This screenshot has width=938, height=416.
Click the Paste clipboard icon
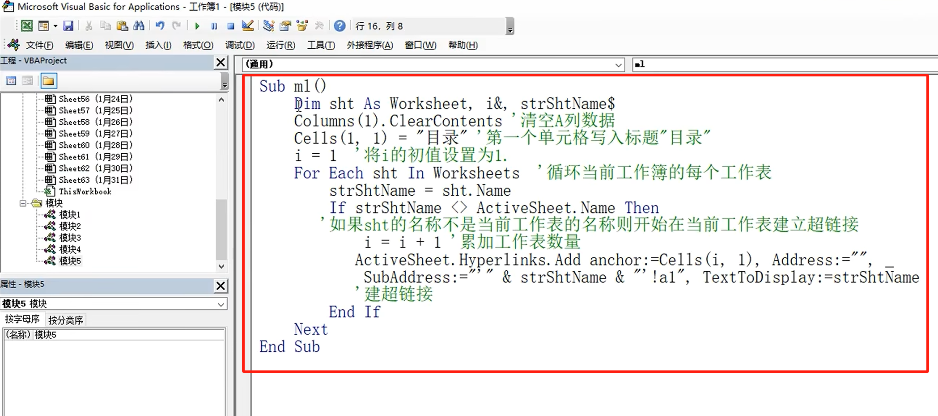click(122, 26)
